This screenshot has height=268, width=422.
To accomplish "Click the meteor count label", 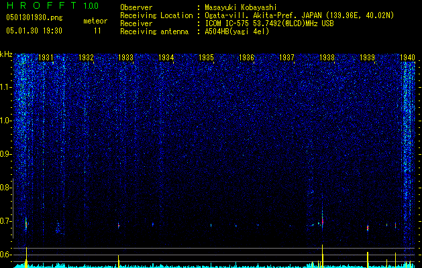I will (95, 21).
